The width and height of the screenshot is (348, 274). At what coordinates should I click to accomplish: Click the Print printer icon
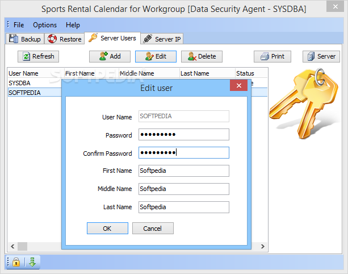(x=265, y=56)
